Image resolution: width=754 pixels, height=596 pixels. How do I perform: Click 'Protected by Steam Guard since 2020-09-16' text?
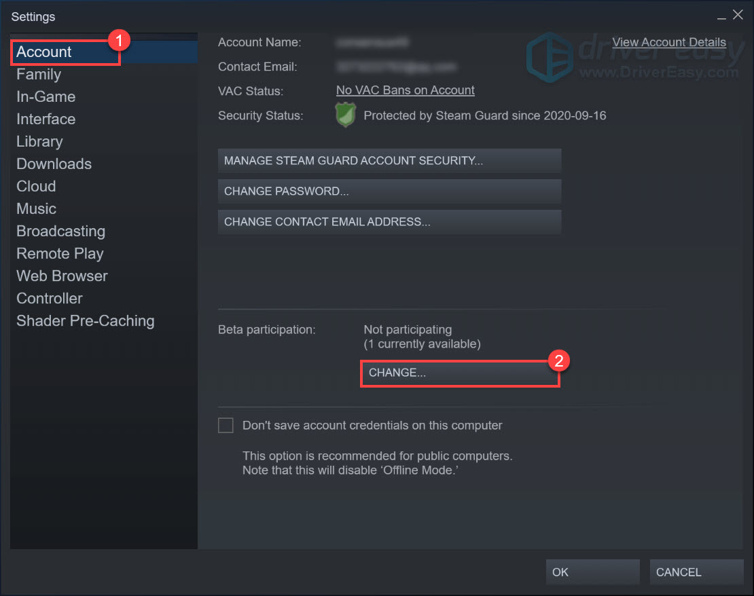click(x=485, y=116)
